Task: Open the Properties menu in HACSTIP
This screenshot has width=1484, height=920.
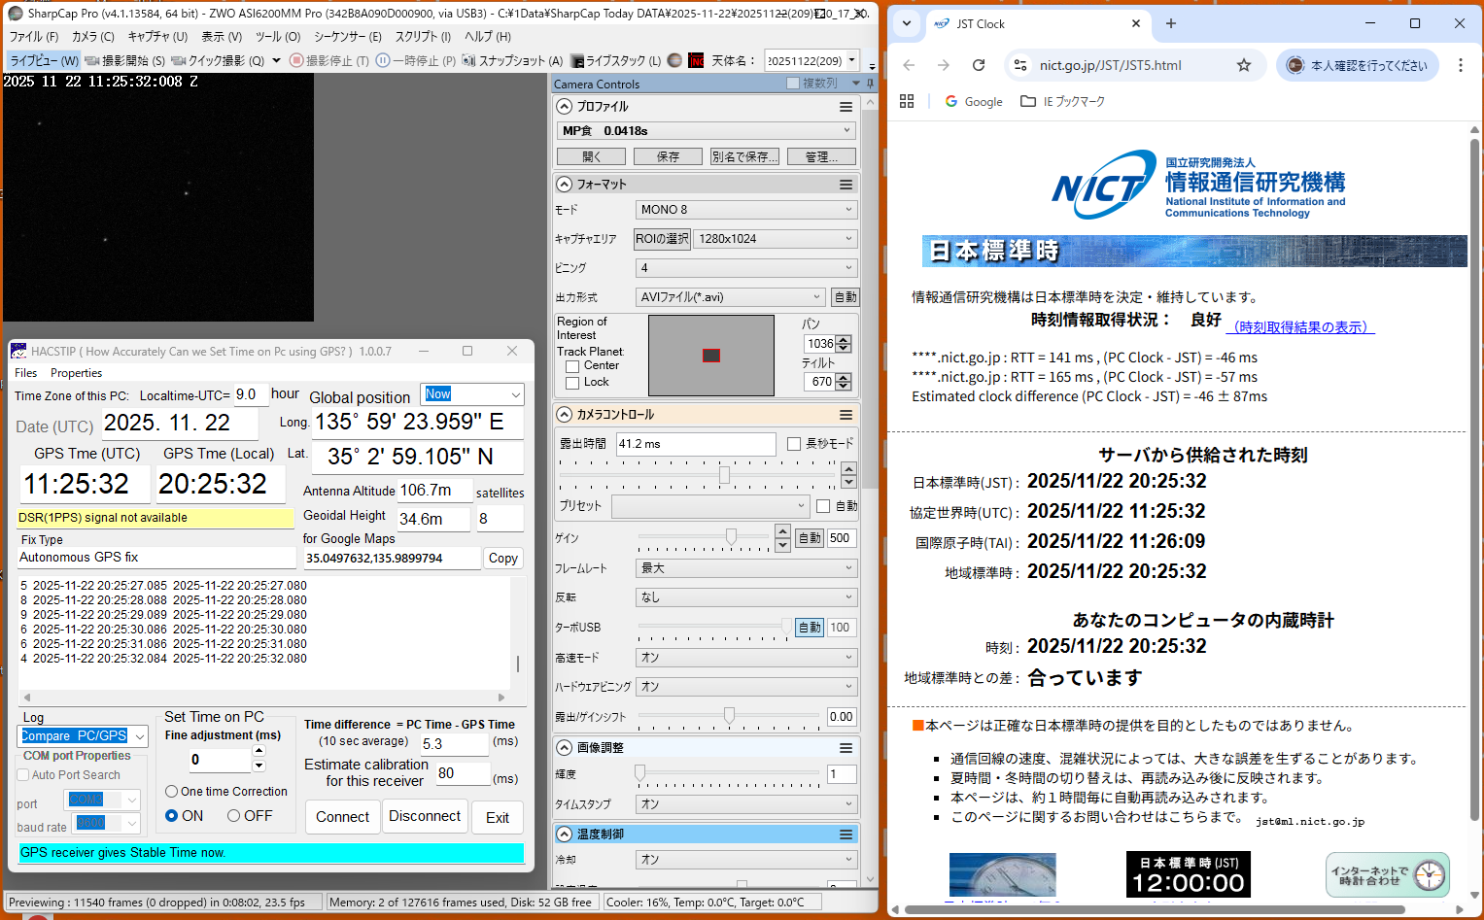Action: (76, 373)
